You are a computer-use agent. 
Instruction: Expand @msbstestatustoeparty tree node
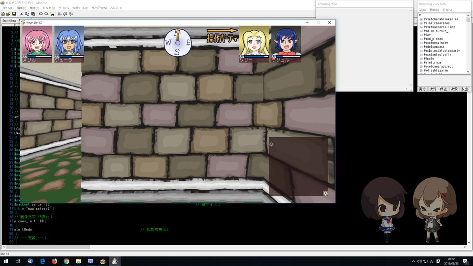point(421,51)
